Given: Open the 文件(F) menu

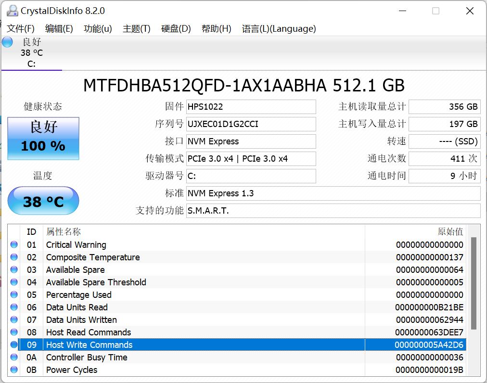Looking at the screenshot, I should (21, 29).
